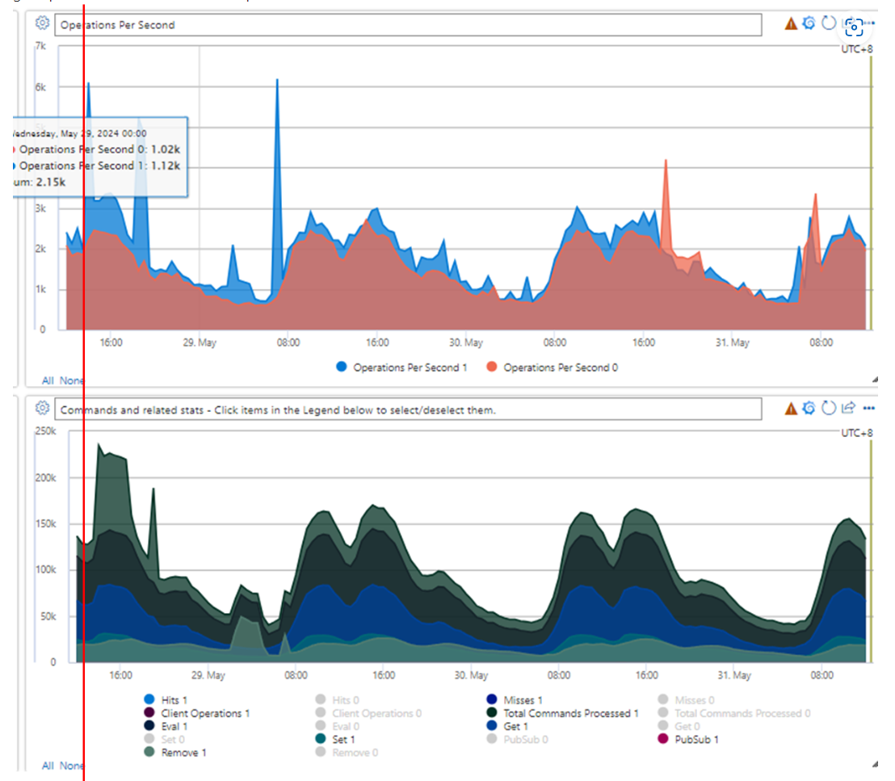Refresh the Commands and related stats chart
Viewport: 895px width, 781px height.
(829, 409)
